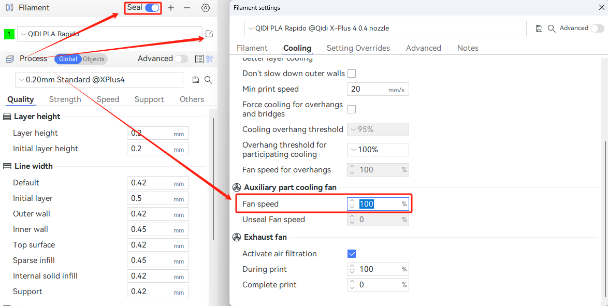This screenshot has width=608, height=306.
Task: Open the Strength tab
Action: pos(65,99)
